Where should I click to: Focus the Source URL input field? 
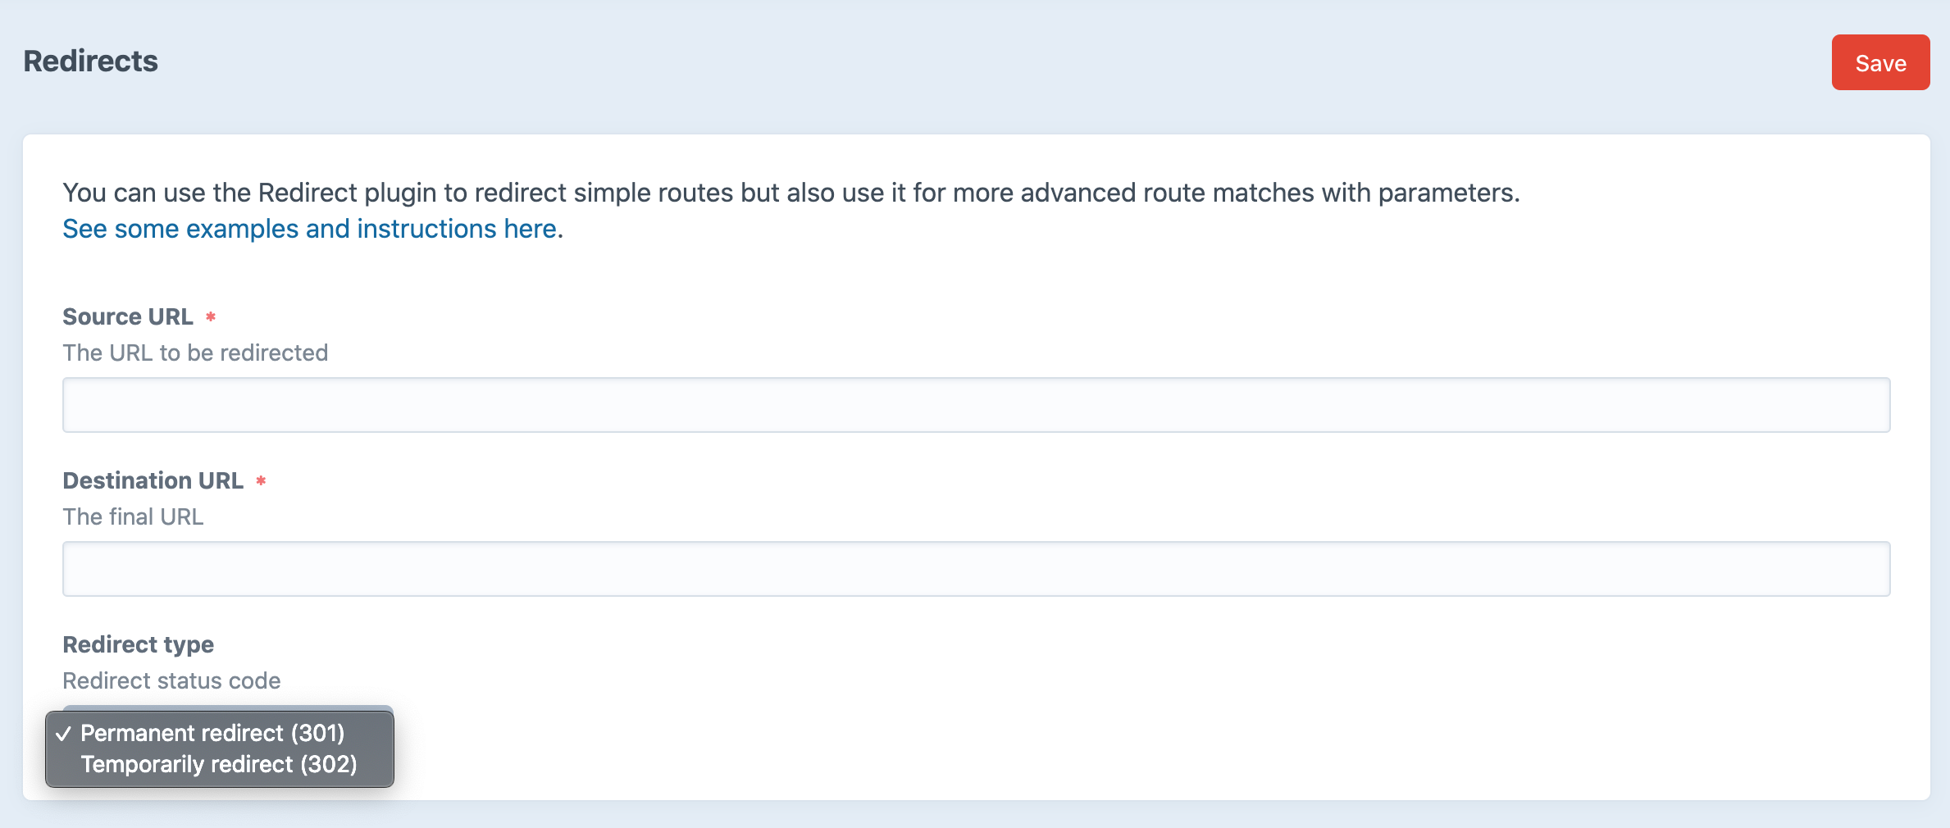pyautogui.click(x=976, y=405)
